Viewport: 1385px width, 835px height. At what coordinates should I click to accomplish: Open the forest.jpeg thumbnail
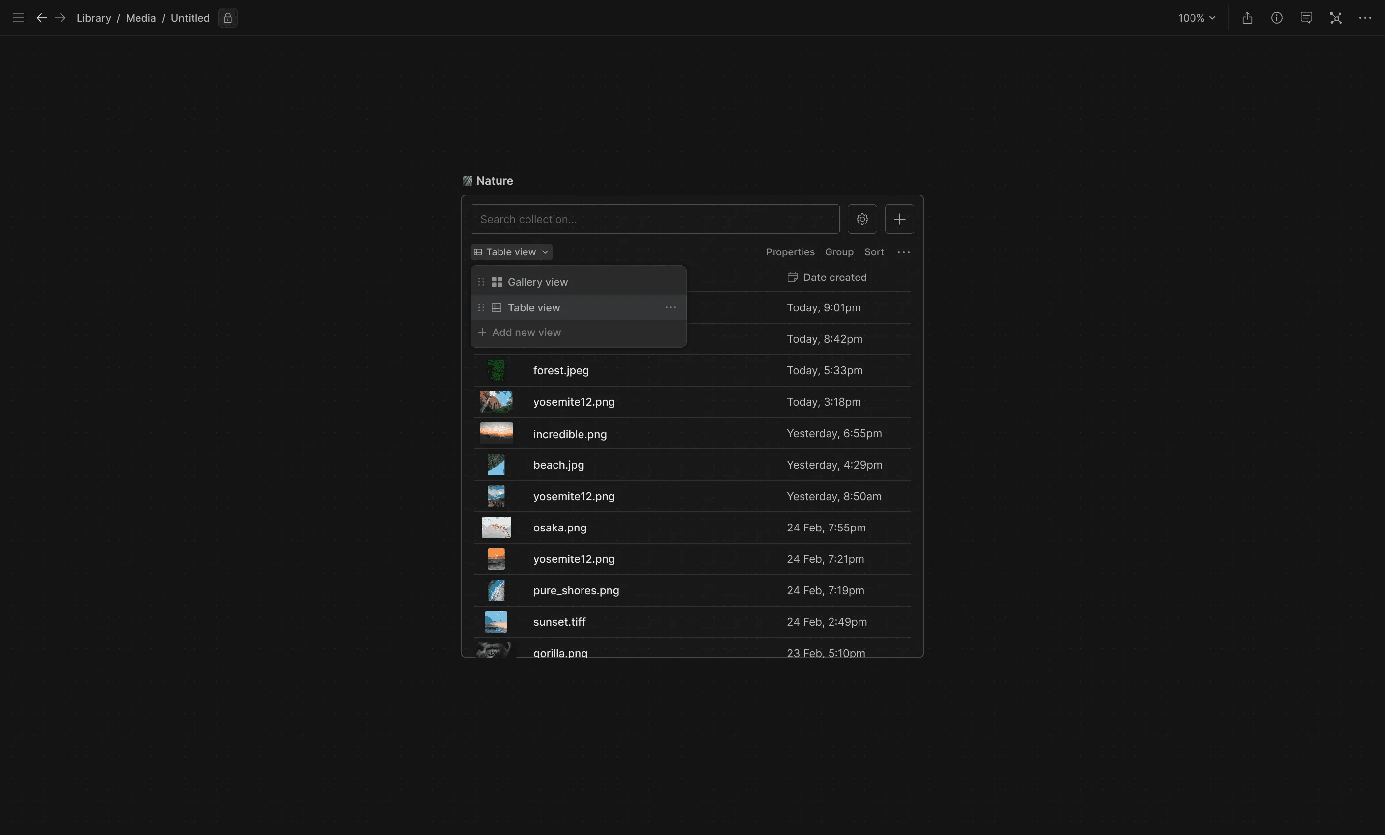tap(496, 370)
